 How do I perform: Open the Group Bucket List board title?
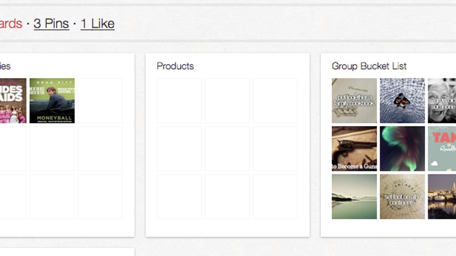[x=369, y=66]
